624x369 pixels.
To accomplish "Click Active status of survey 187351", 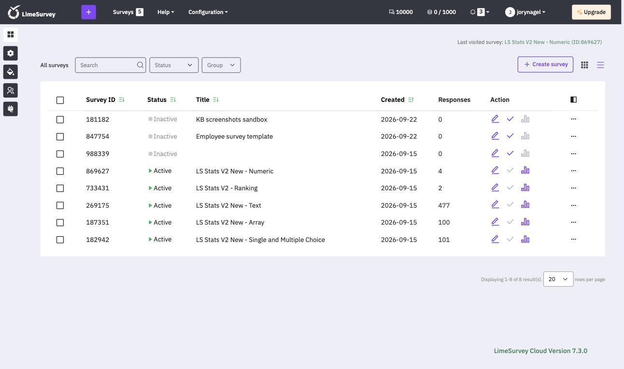I will pyautogui.click(x=160, y=222).
